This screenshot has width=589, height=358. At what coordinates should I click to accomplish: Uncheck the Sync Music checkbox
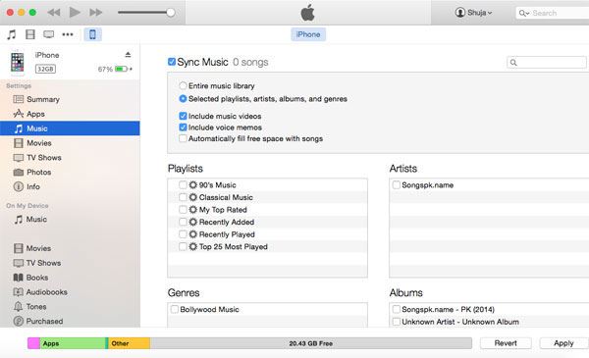pos(172,62)
